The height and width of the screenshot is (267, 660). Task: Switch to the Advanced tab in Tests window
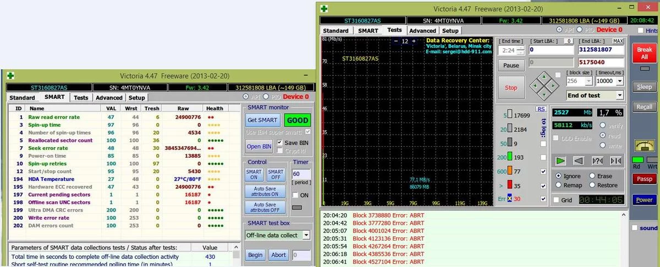pos(422,31)
